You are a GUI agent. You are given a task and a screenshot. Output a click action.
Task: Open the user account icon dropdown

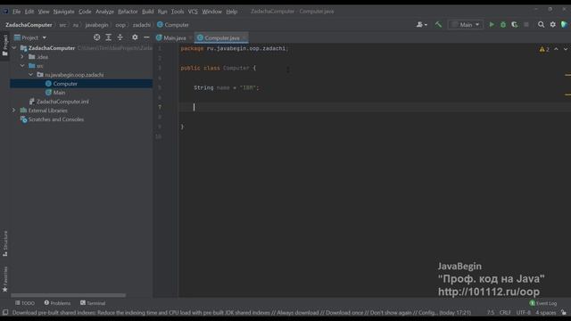(421, 25)
